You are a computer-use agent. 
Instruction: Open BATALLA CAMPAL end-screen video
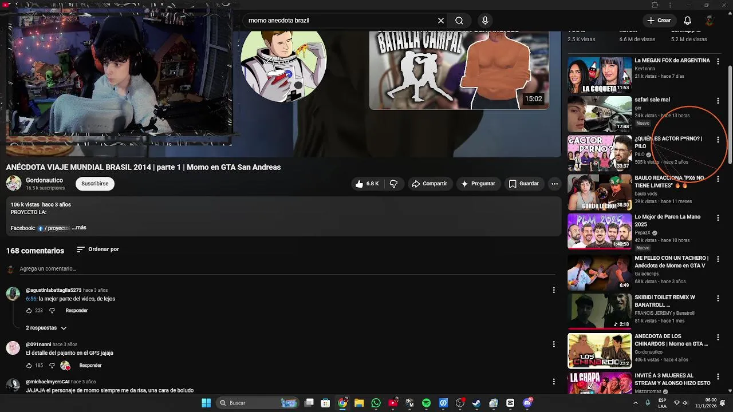click(x=459, y=70)
